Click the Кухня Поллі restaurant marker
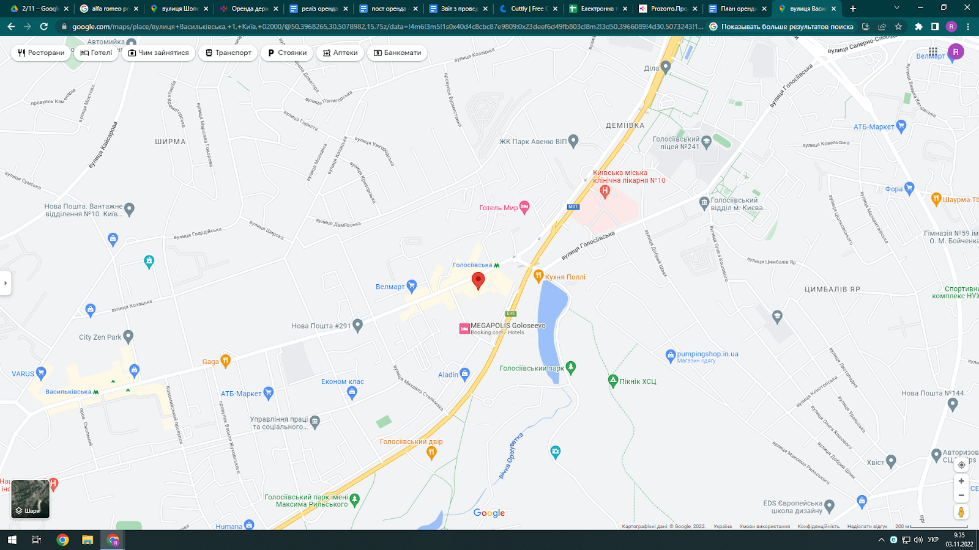 tap(538, 276)
